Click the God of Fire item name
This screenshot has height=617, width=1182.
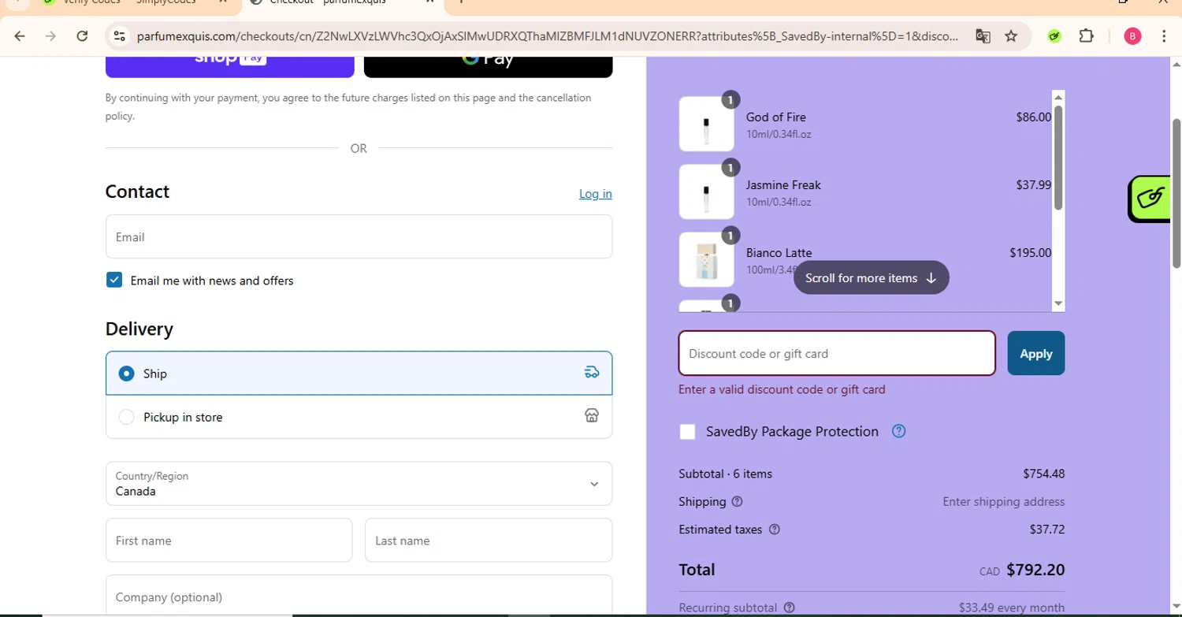[776, 117]
